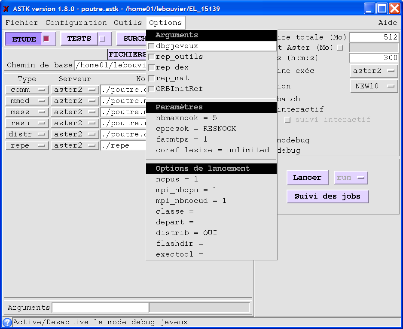Open the run mode dropdown

351,178
